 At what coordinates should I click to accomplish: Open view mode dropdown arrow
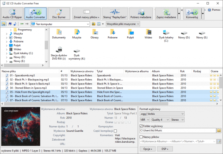(x=103, y=24)
